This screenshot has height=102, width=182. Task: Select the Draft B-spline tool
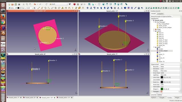(x=76, y=8)
